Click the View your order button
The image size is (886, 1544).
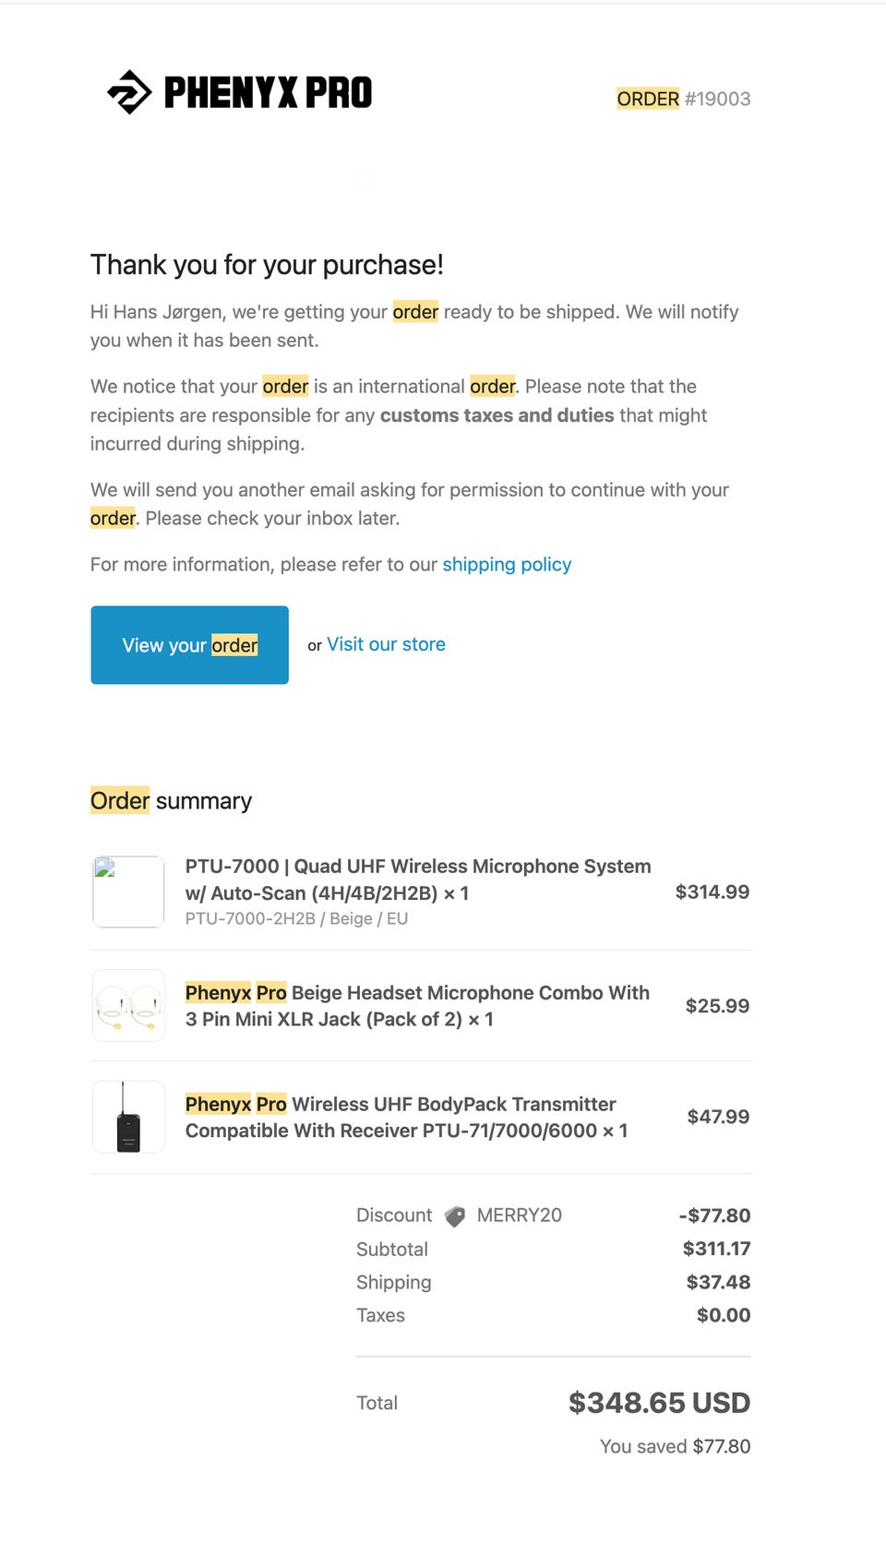coord(189,645)
